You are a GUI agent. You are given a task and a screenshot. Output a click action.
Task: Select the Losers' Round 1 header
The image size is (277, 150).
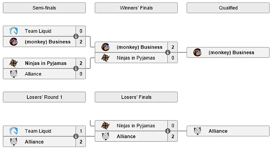point(44,97)
